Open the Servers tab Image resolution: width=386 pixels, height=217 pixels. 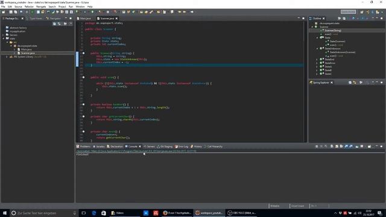(x=149, y=146)
